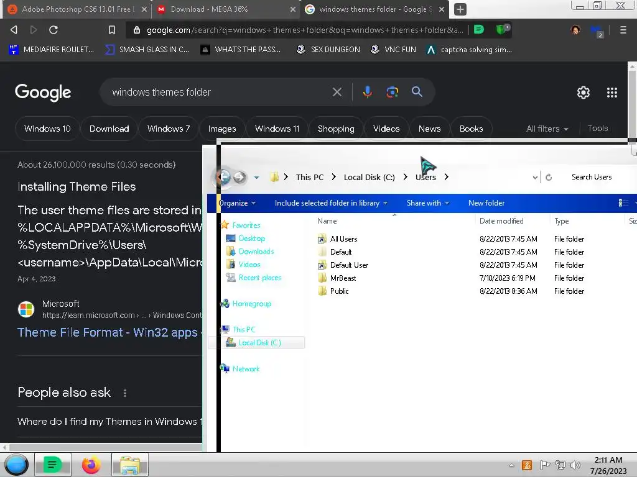Expand chevron after Users breadcrumb

[x=447, y=177]
